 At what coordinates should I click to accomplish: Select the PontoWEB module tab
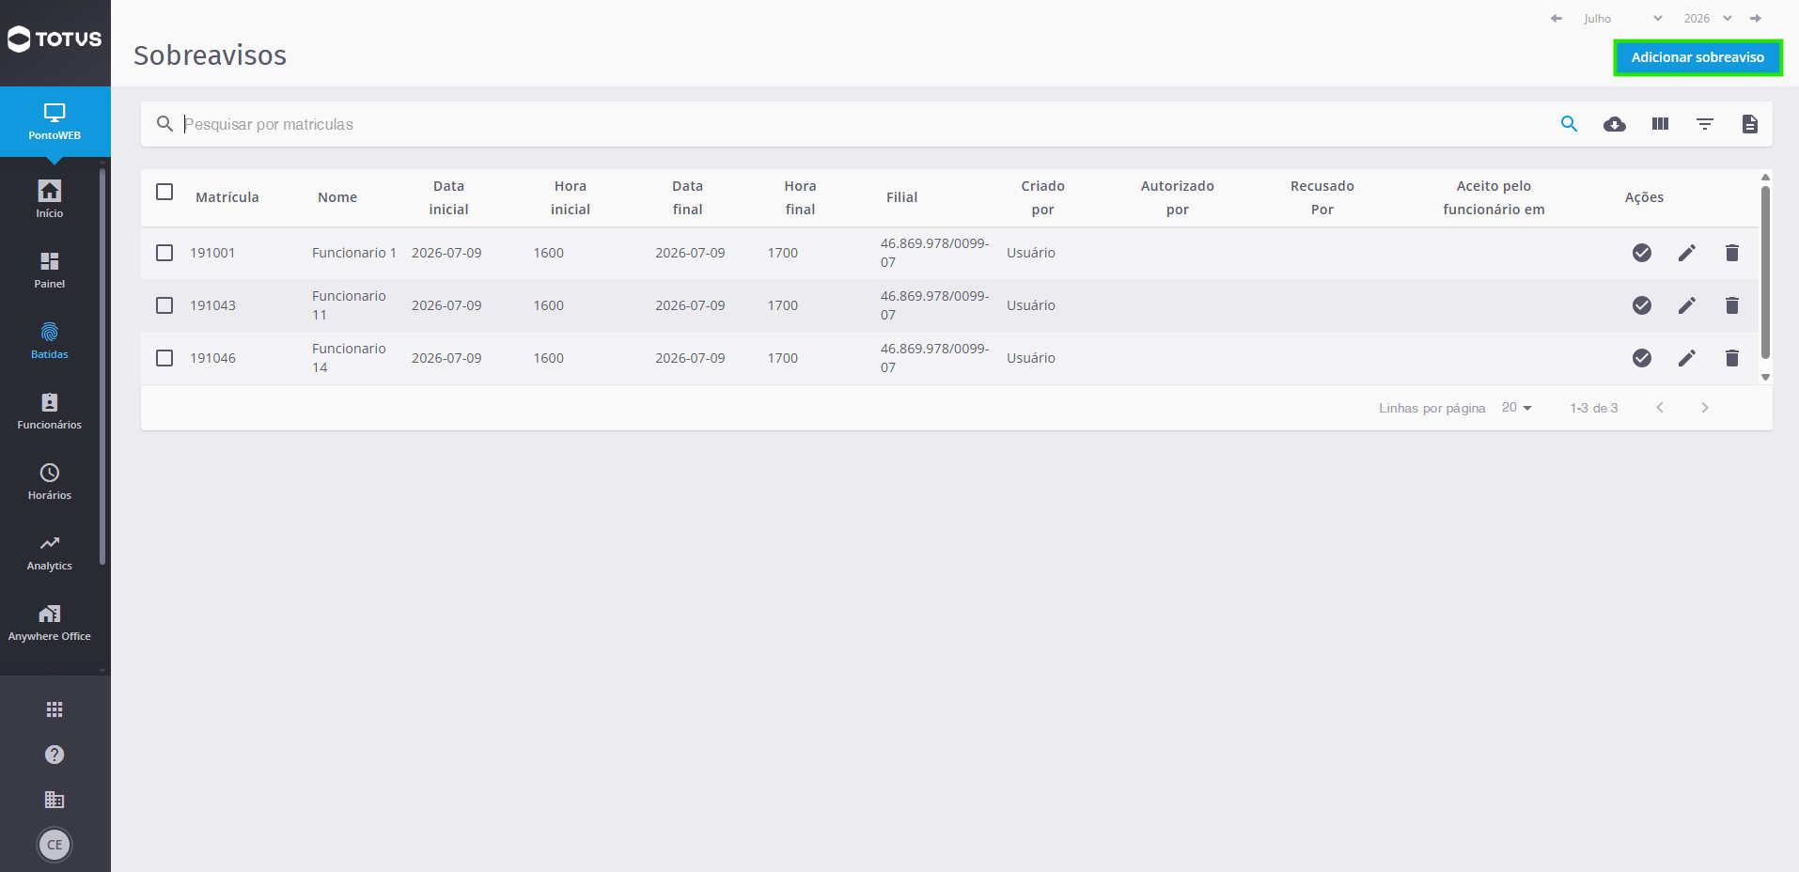click(x=55, y=122)
